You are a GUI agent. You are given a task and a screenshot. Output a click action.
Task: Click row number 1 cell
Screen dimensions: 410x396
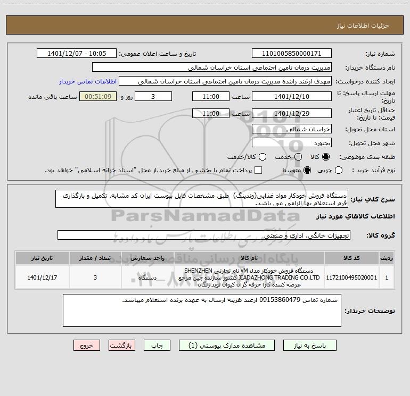pyautogui.click(x=387, y=277)
